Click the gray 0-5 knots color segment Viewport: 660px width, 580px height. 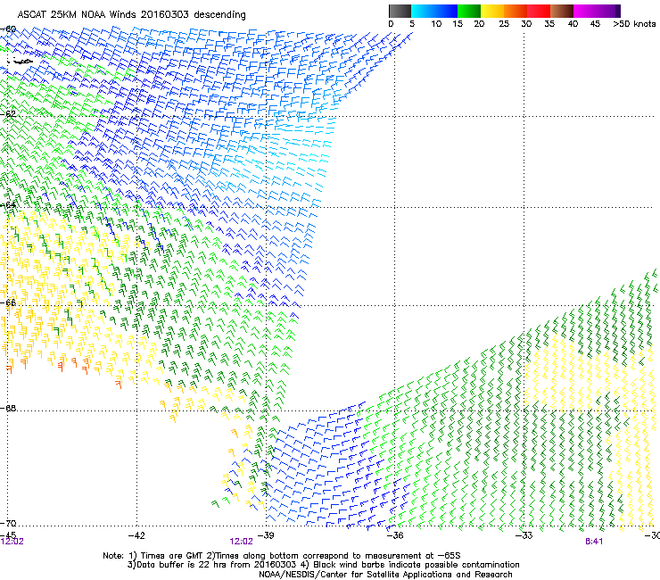[x=400, y=11]
